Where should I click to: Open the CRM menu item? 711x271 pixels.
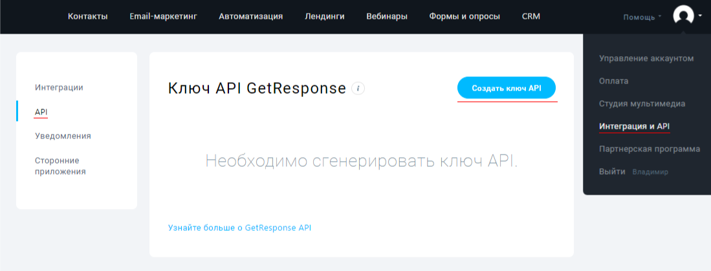531,17
